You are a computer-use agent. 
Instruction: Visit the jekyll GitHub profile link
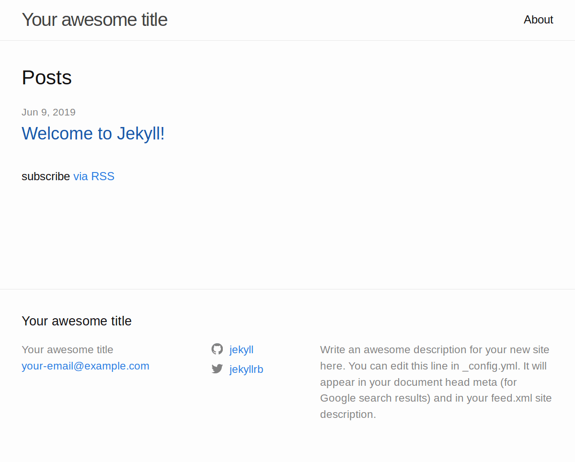(x=241, y=349)
